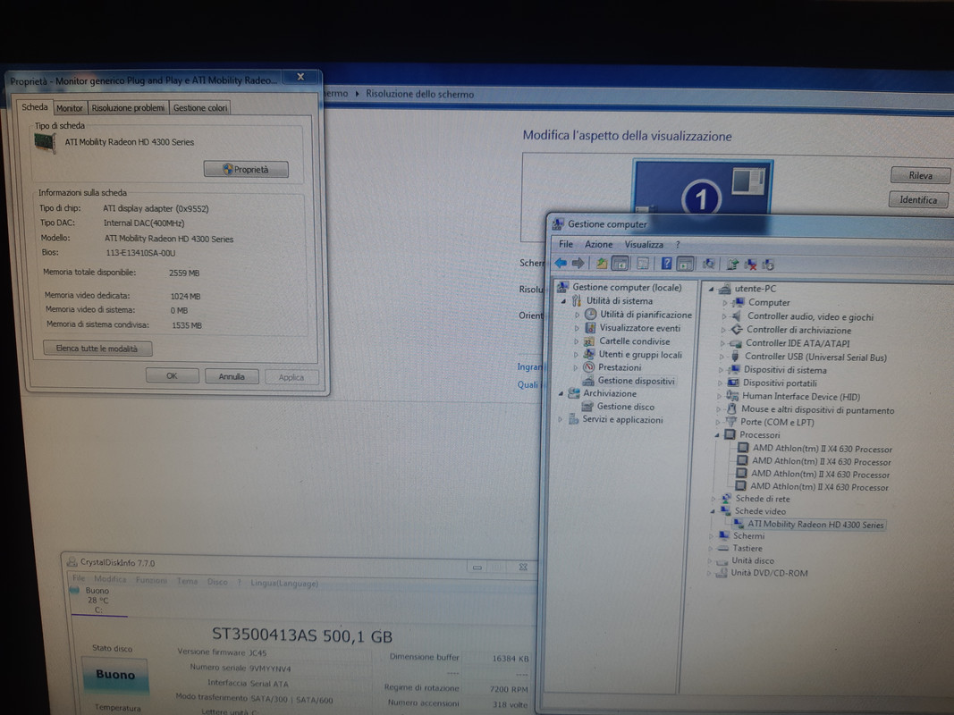Click the Utenti e gruppi locali icon
Viewport: 954px width, 715px height.
coord(588,354)
